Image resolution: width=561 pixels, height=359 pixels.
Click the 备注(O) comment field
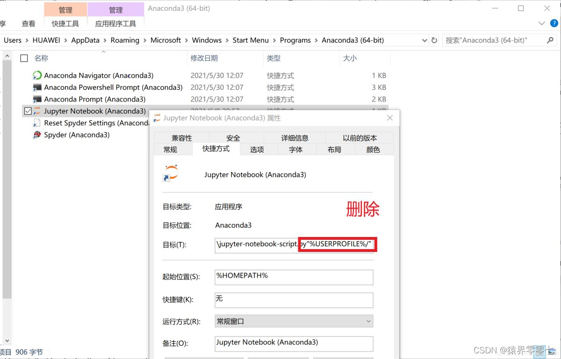[x=294, y=344]
